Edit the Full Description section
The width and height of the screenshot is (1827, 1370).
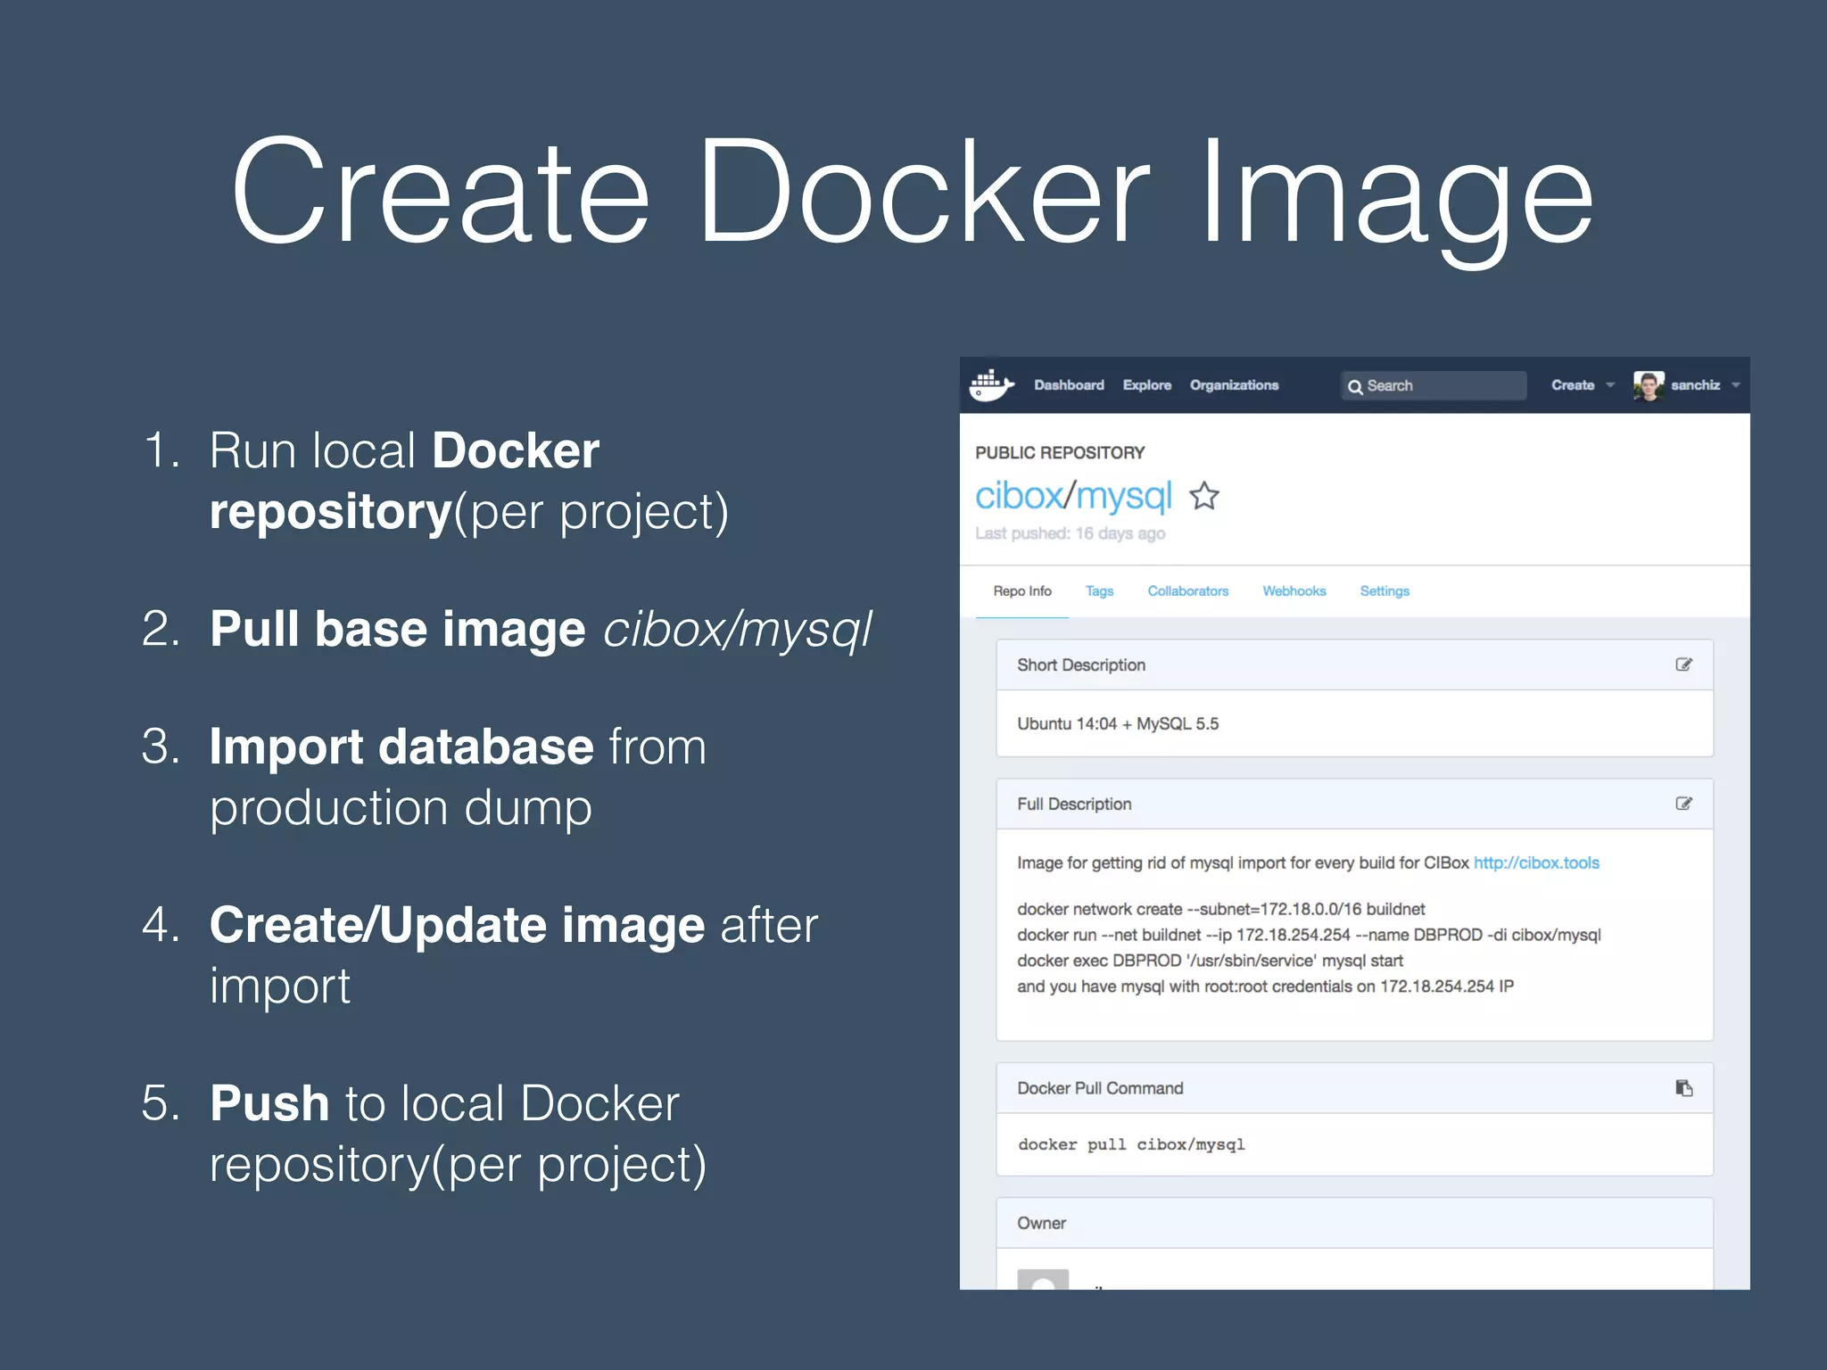pyautogui.click(x=1683, y=804)
